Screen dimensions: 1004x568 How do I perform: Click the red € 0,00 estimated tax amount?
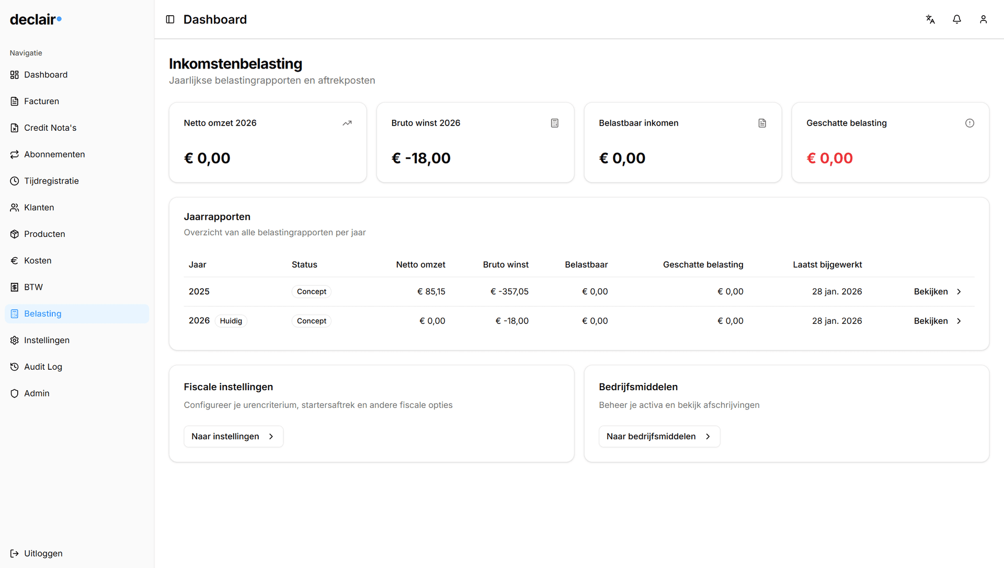pos(830,158)
